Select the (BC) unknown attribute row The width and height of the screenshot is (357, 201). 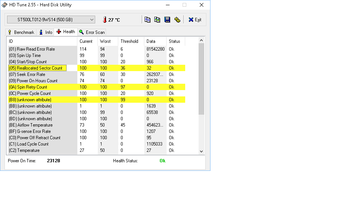tap(97, 112)
